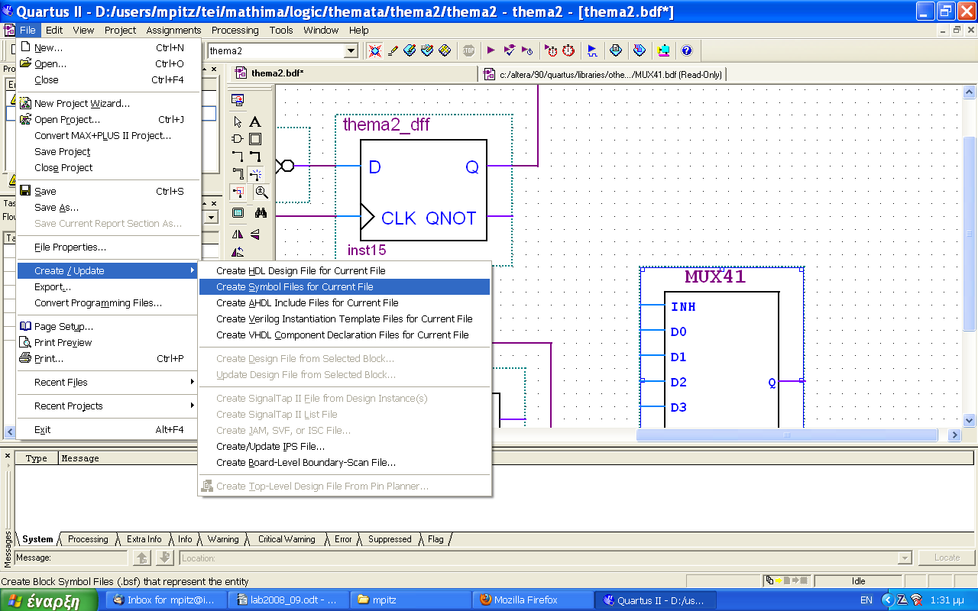The image size is (978, 611).
Task: Open the Windows Start (έναρξη) button
Action: 49,600
